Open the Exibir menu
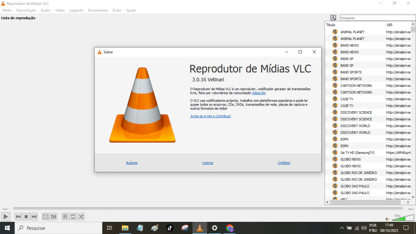Viewport: 416px width, 234px height. (x=117, y=10)
